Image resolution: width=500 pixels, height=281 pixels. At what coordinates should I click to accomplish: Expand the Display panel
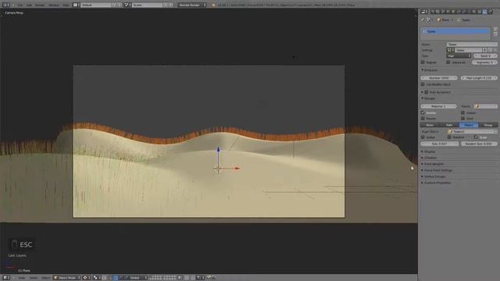click(429, 151)
